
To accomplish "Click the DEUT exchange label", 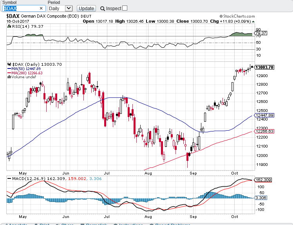I will [x=86, y=16].
